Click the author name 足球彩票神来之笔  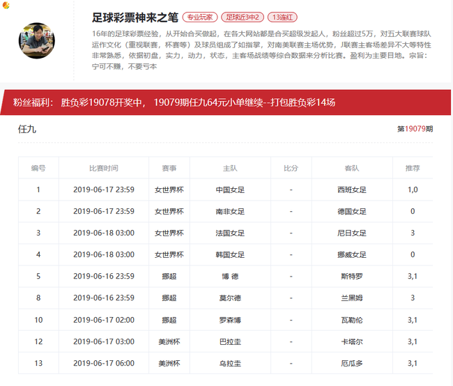click(135, 17)
